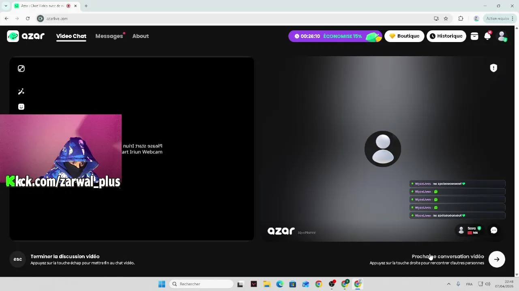Click 'Terminer la discussion vidéo' text
Image resolution: width=519 pixels, height=291 pixels.
(x=65, y=256)
